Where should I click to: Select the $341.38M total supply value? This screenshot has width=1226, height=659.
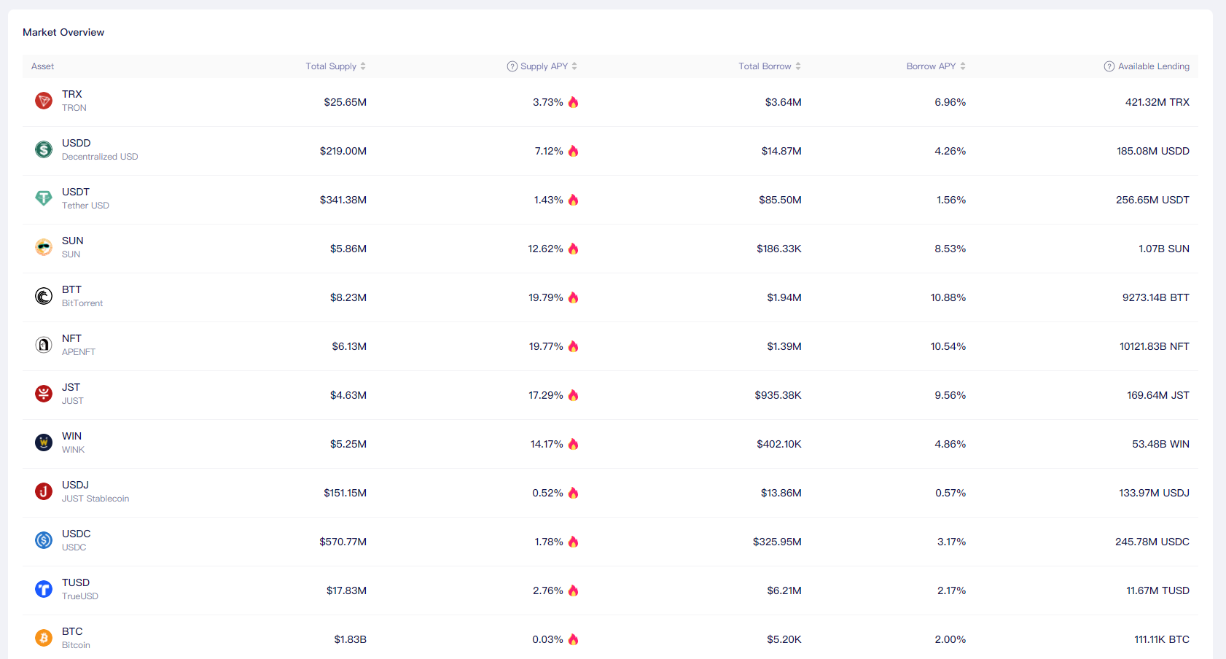(x=343, y=200)
